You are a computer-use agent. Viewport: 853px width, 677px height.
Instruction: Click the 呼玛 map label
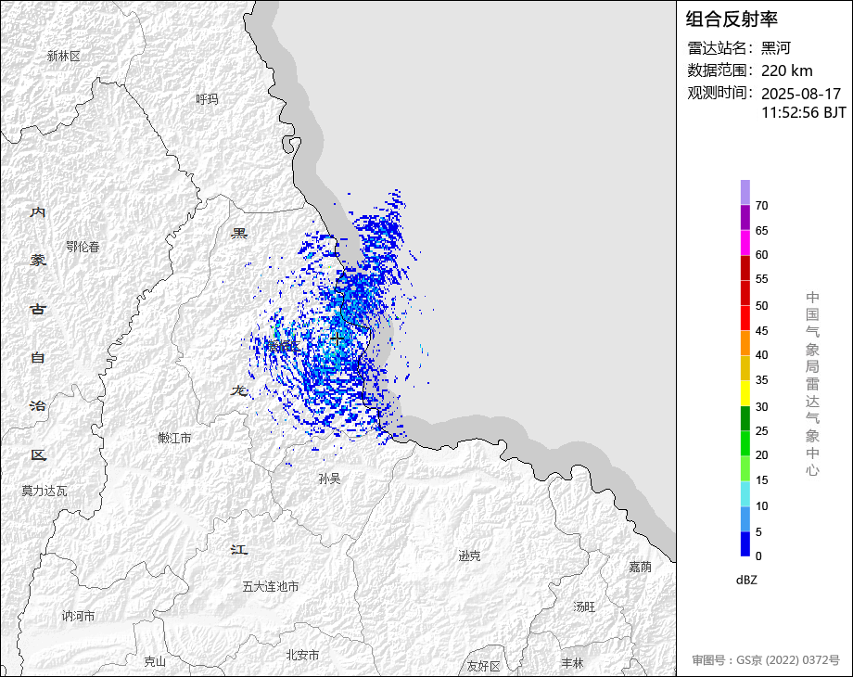pyautogui.click(x=208, y=99)
